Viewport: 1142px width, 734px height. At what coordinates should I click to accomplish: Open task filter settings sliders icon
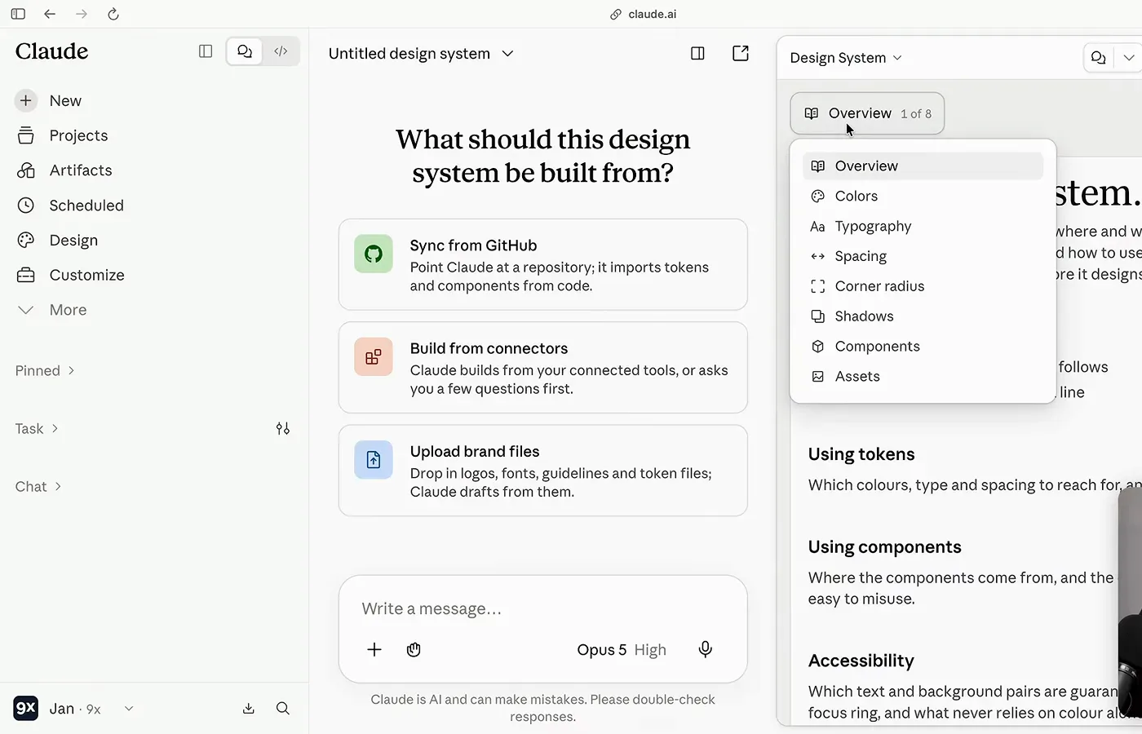point(283,428)
